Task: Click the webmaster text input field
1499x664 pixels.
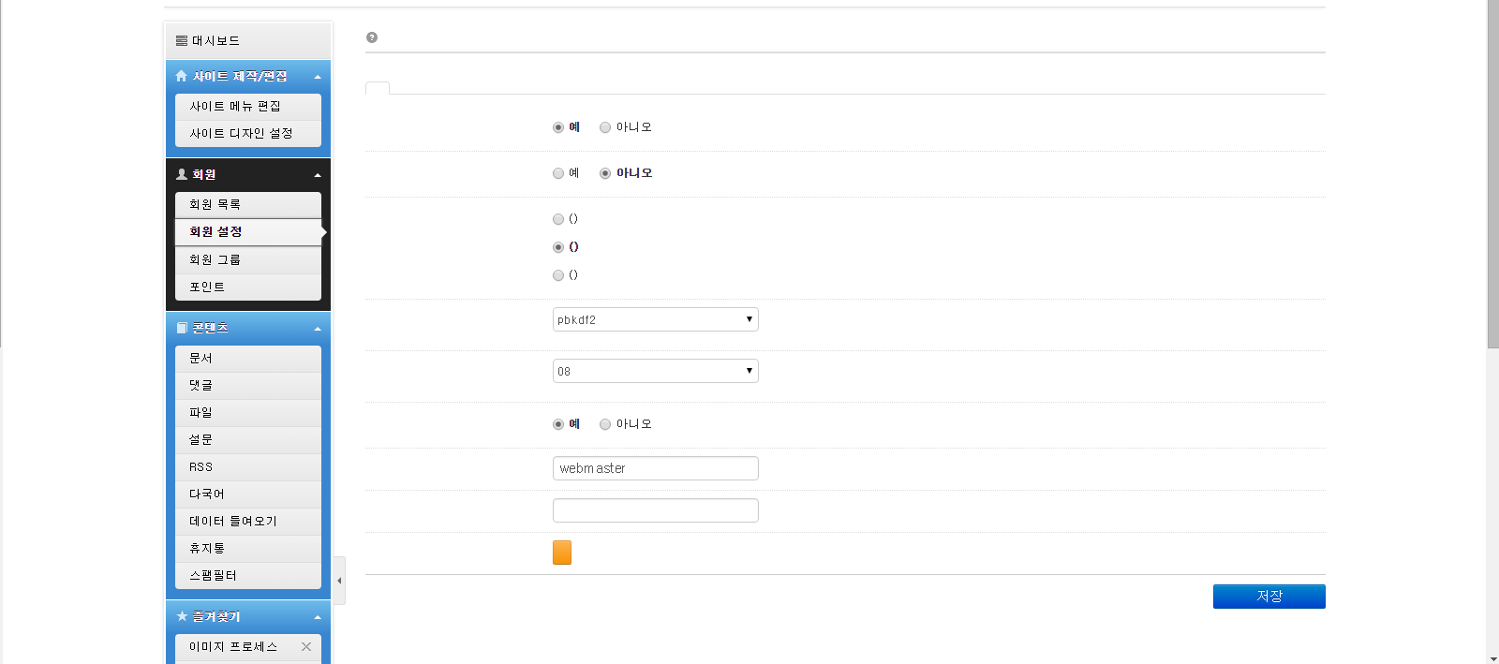Action: (x=655, y=468)
